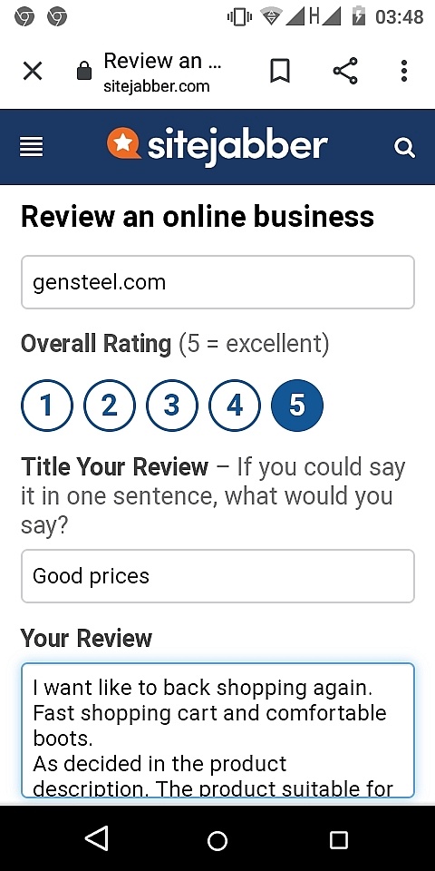Click the Sitejabber star logo
435x871 pixels.
coord(123,143)
